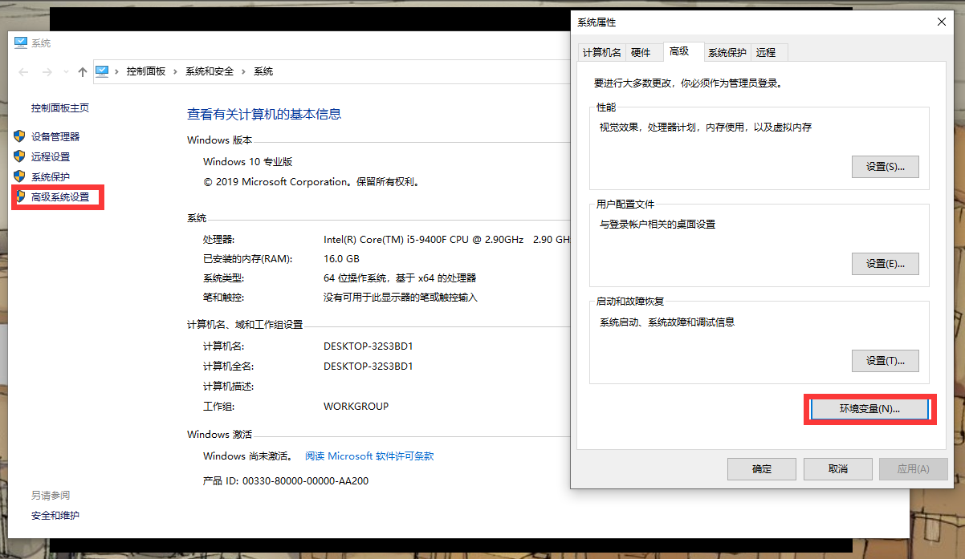Click 视觉效果 performance description text
The height and width of the screenshot is (559, 965).
pos(706,128)
